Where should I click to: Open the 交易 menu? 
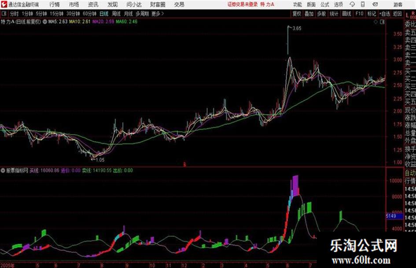(179, 4)
